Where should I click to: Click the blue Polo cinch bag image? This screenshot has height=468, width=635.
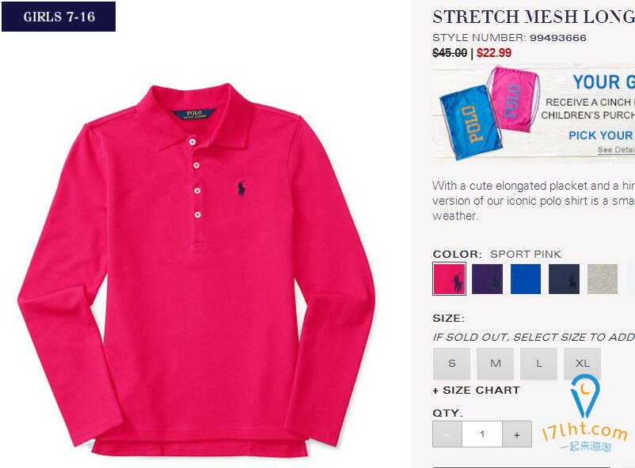(471, 123)
